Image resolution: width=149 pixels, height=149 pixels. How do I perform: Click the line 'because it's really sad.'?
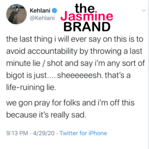pyautogui.click(x=46, y=115)
